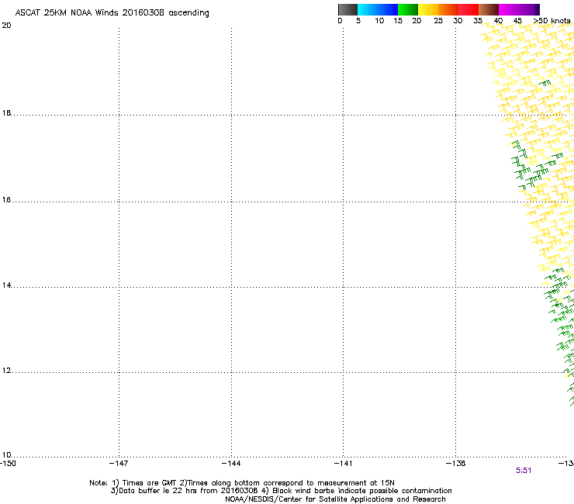Click the magenta-purple 40-50 knots color segment

519,9
